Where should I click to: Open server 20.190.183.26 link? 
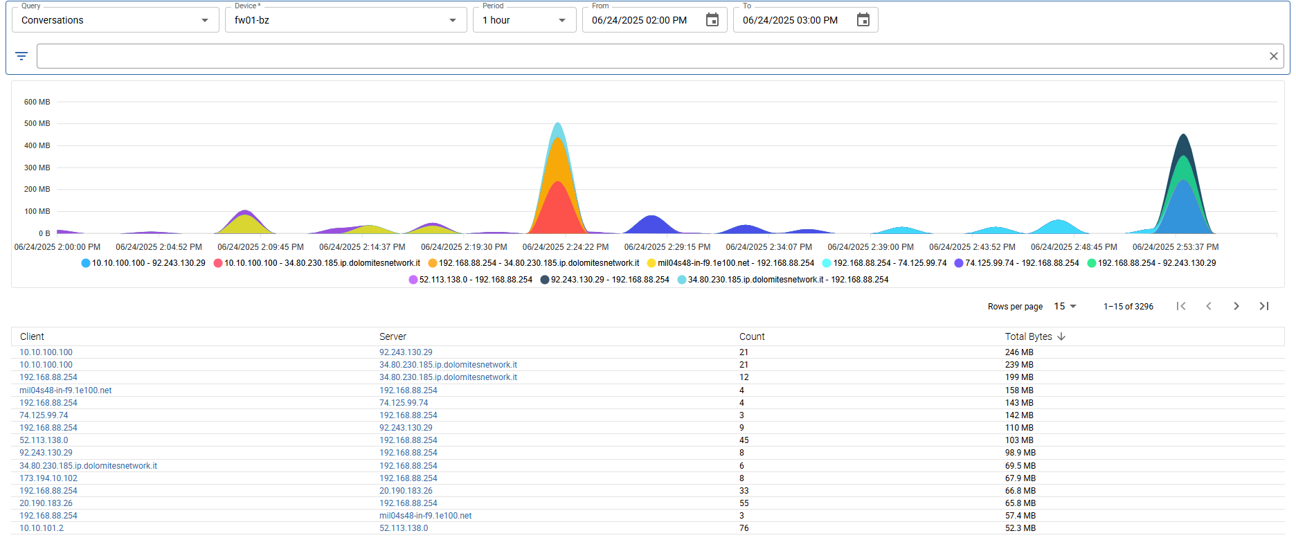click(406, 491)
